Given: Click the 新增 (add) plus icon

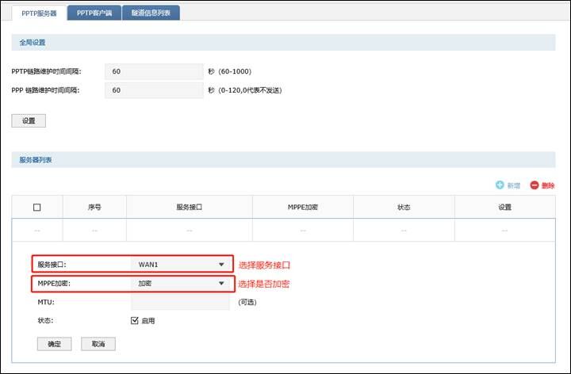Looking at the screenshot, I should [500, 185].
